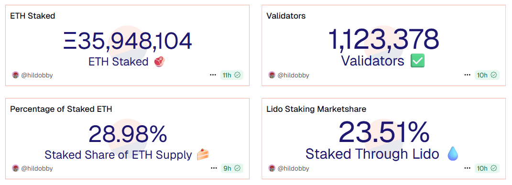The height and width of the screenshot is (185, 512).
Task: Click hildobby's avatar on the Percentage of Staked ETH card
Action: click(16, 168)
